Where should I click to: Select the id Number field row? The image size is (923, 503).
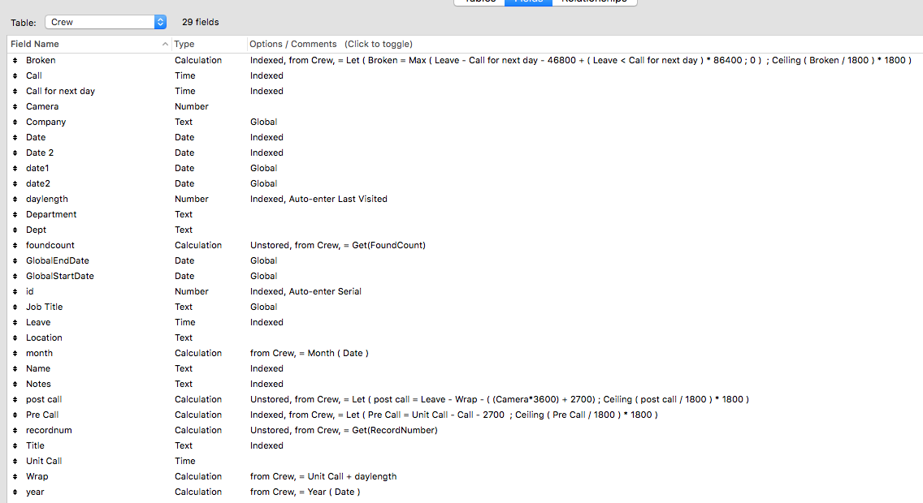pos(465,291)
